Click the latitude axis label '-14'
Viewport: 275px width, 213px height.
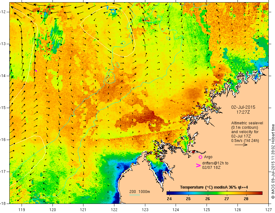3,76
